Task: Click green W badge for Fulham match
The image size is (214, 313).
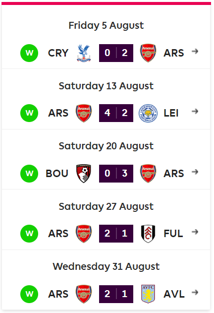Action: [x=29, y=234]
